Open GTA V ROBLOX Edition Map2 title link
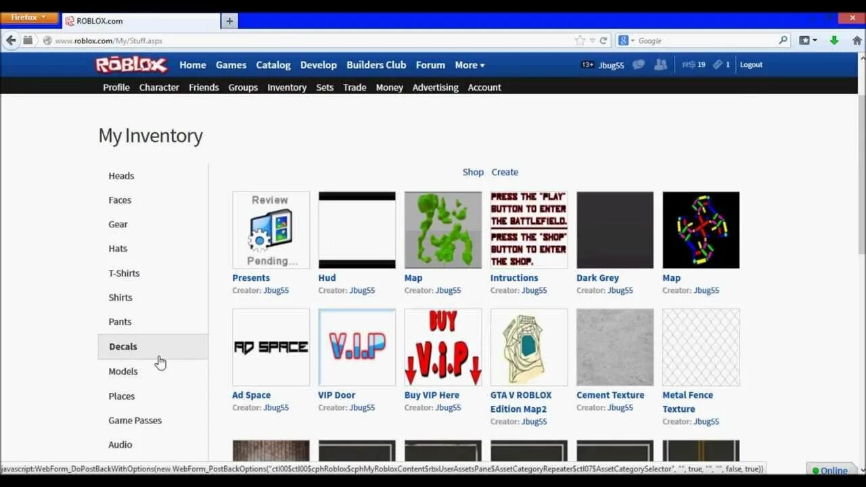 [x=521, y=402]
